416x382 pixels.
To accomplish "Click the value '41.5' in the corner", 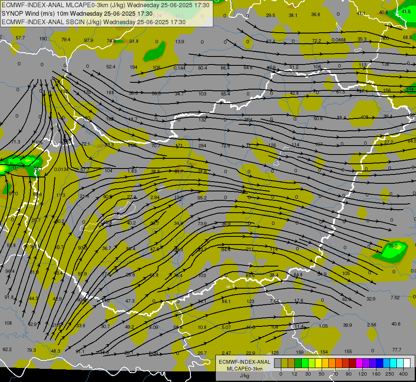I will (x=406, y=11).
